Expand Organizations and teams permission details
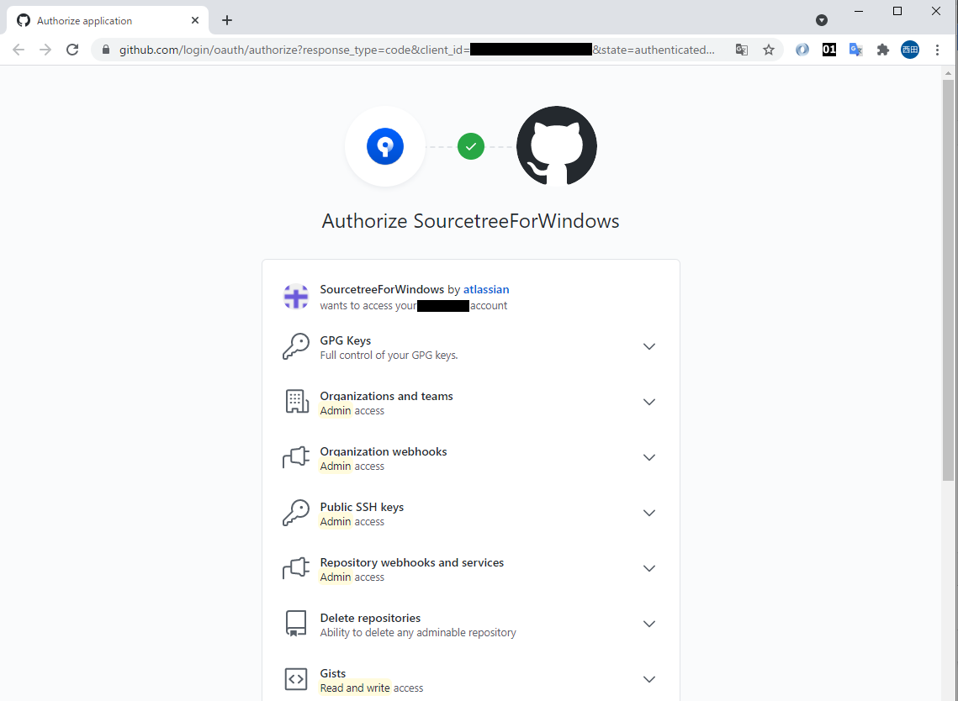 tap(648, 402)
